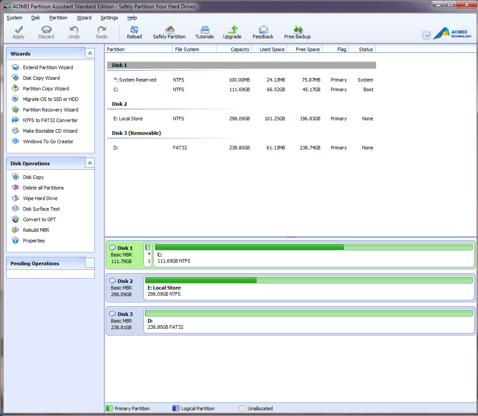Open the Safely Partition tool
The image size is (478, 416).
point(169,32)
